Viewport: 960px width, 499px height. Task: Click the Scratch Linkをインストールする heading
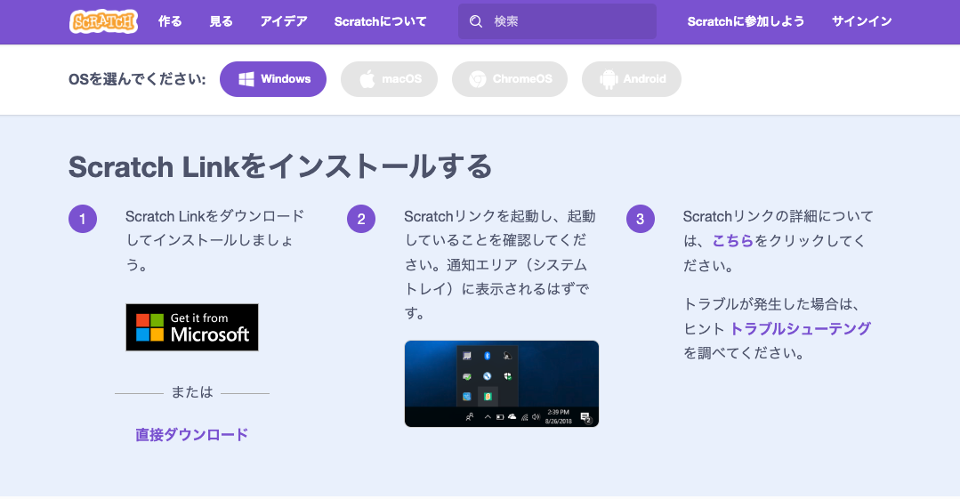279,166
